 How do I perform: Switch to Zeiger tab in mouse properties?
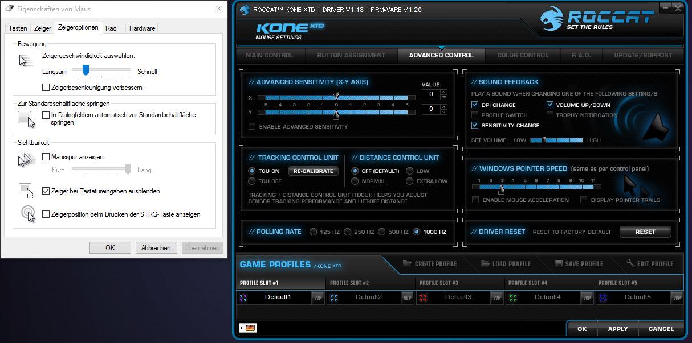pyautogui.click(x=43, y=28)
